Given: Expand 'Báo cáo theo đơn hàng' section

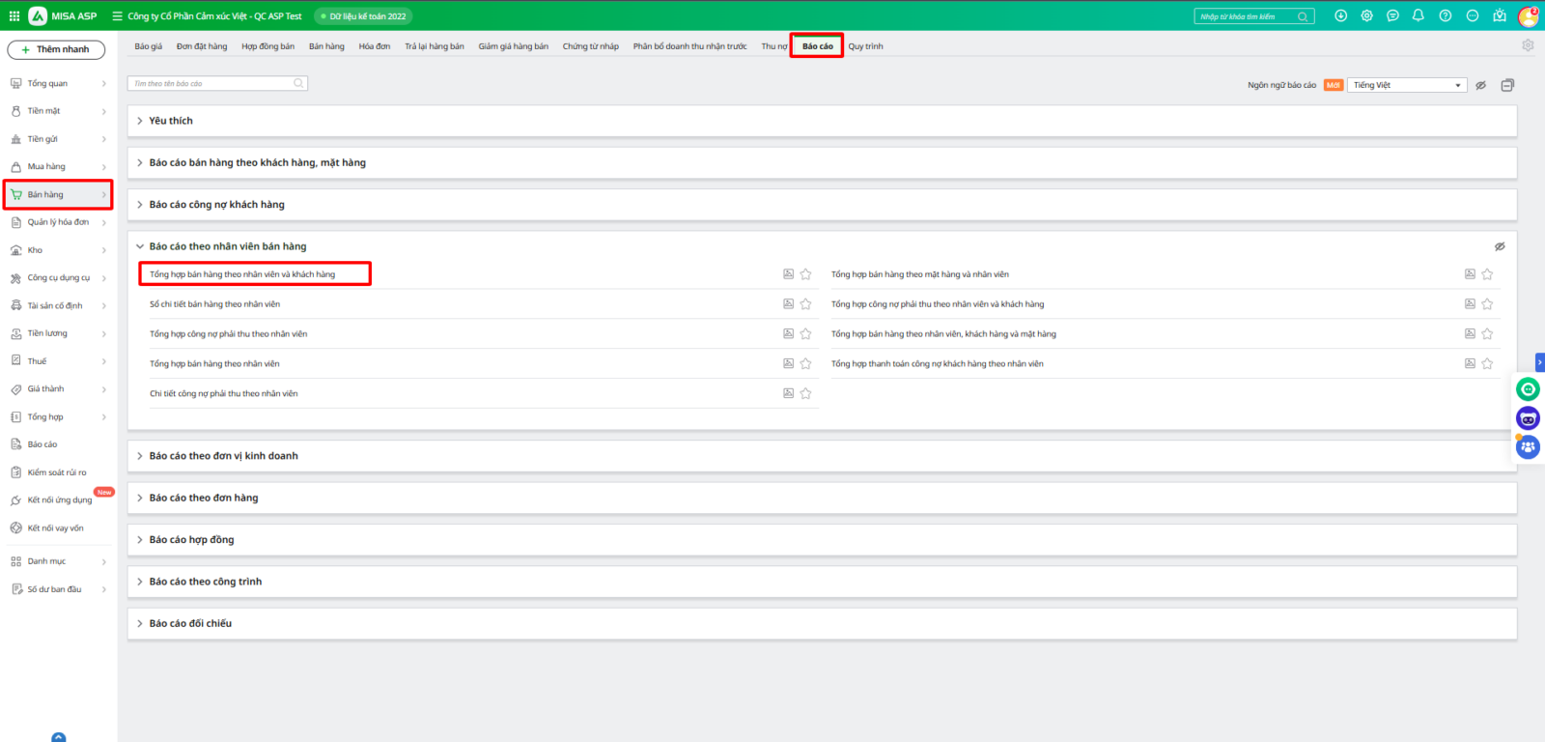Looking at the screenshot, I should (x=203, y=498).
